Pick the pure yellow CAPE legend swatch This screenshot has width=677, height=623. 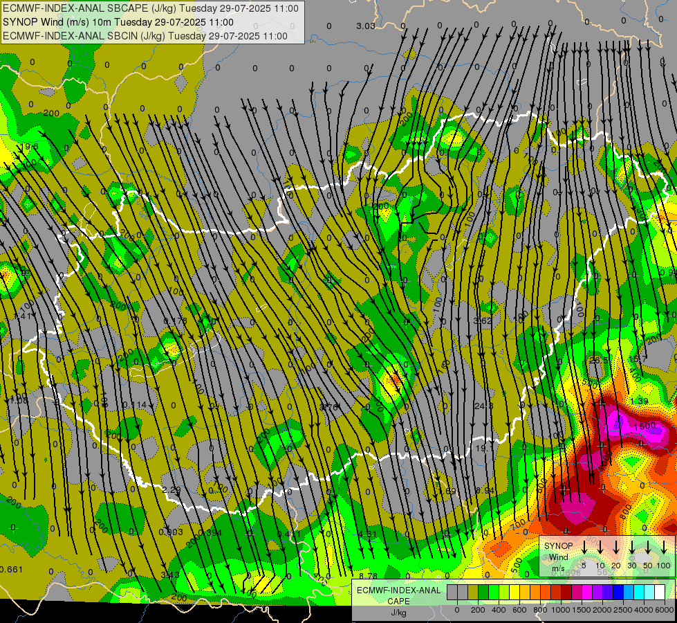click(514, 592)
